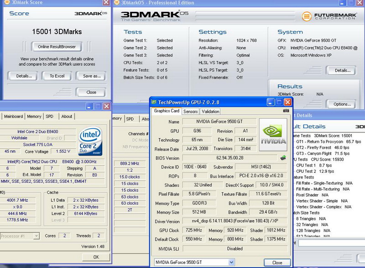Click the Device ID value 10DE - 0640
Image resolution: width=365 pixels, height=268 pixels.
tap(195, 167)
